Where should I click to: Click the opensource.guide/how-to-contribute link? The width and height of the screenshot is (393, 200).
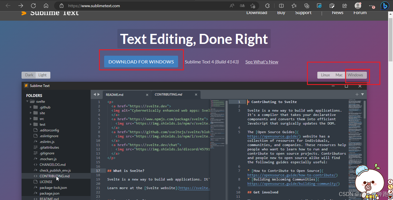click(292, 175)
